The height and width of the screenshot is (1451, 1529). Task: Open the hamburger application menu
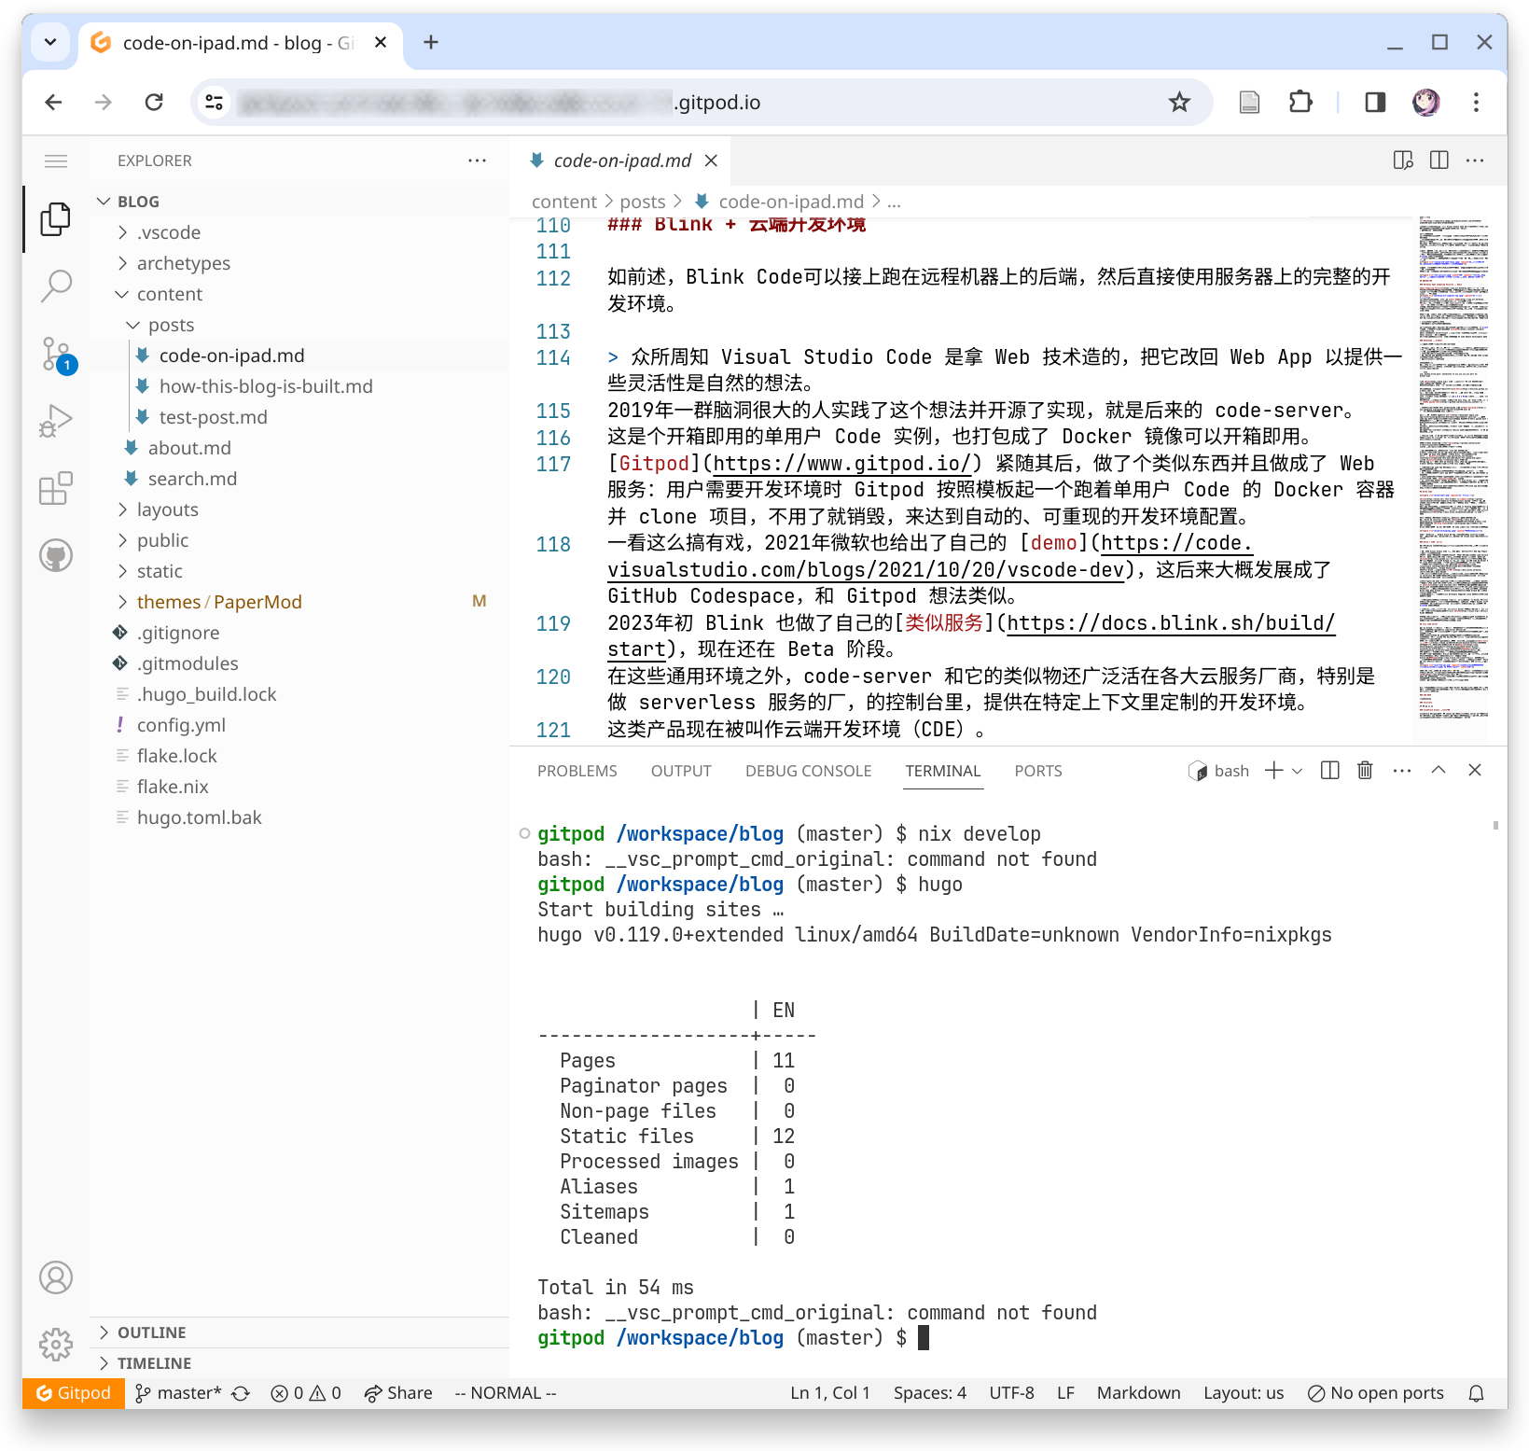point(56,160)
